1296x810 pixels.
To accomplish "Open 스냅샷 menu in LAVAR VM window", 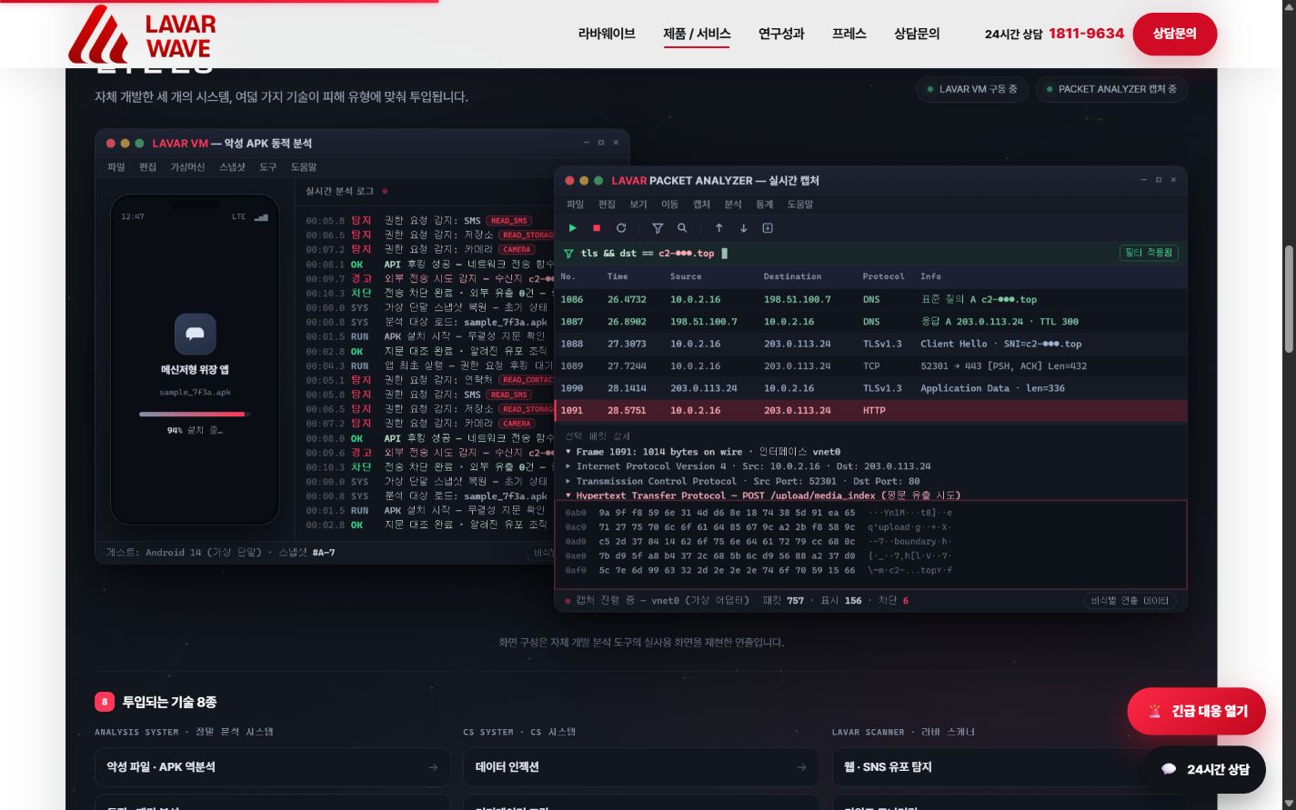I will pyautogui.click(x=232, y=167).
